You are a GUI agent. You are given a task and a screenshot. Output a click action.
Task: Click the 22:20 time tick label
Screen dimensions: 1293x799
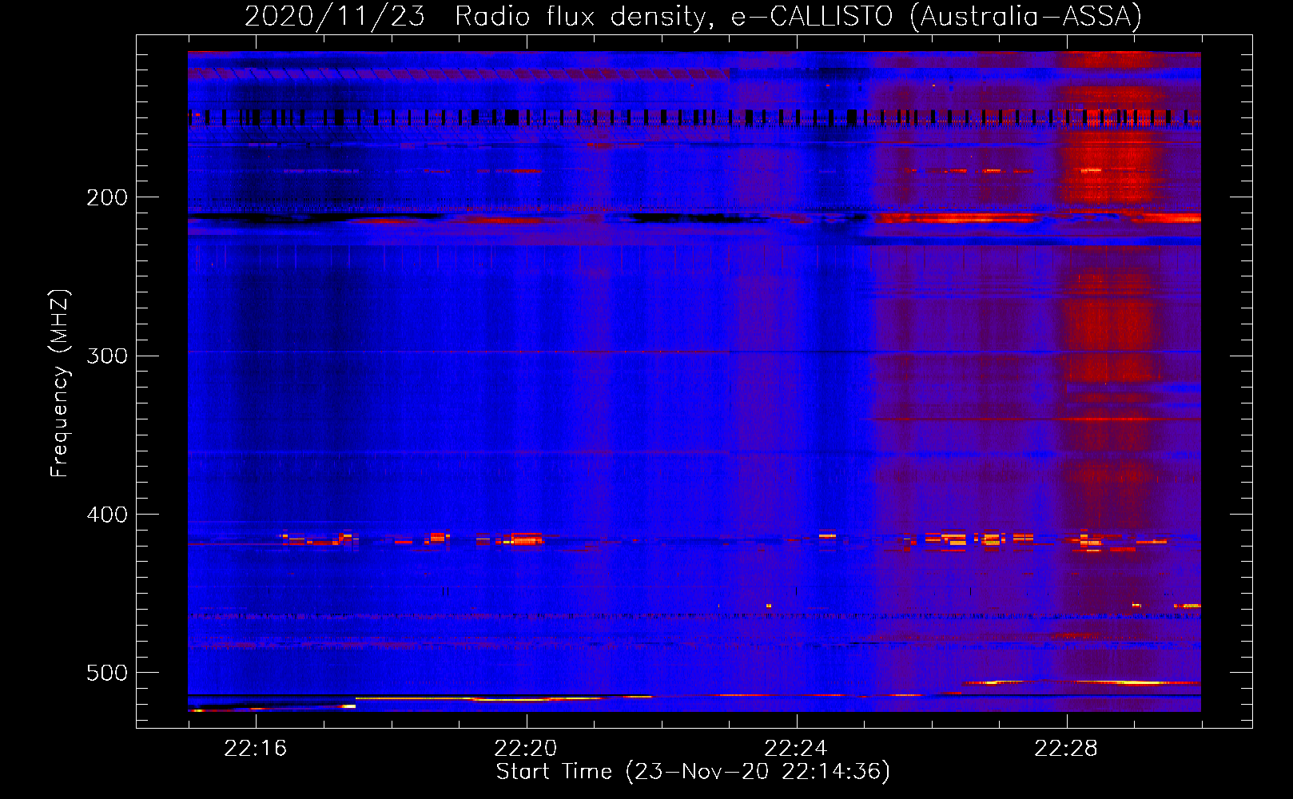[526, 748]
